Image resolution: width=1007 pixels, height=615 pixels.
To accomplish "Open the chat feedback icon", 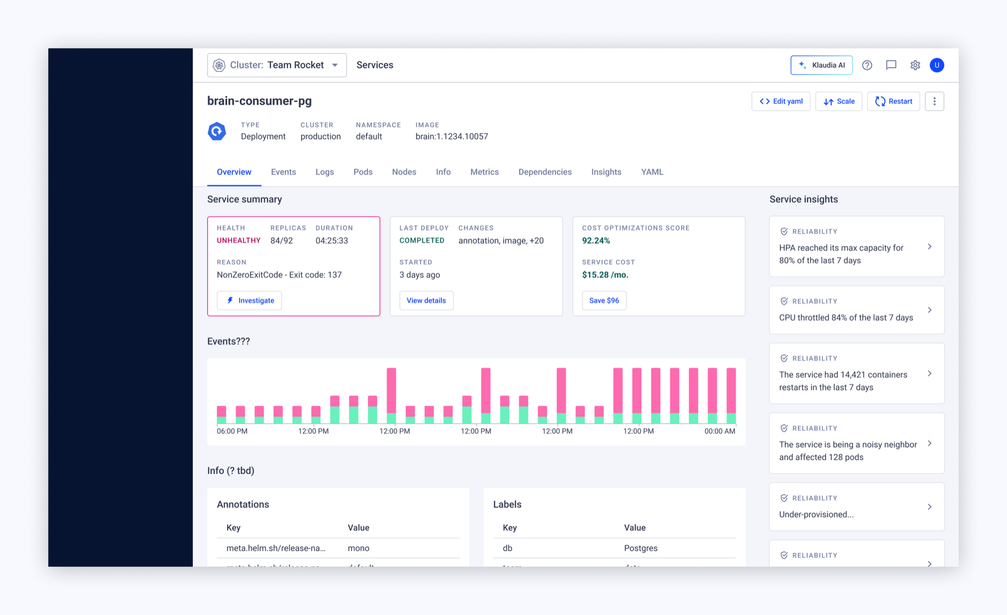I will click(x=891, y=65).
